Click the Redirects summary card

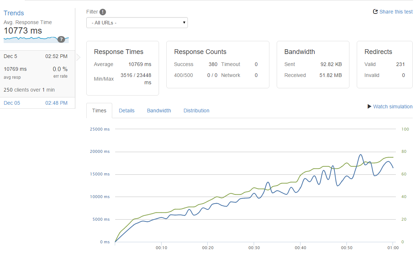tap(385, 65)
